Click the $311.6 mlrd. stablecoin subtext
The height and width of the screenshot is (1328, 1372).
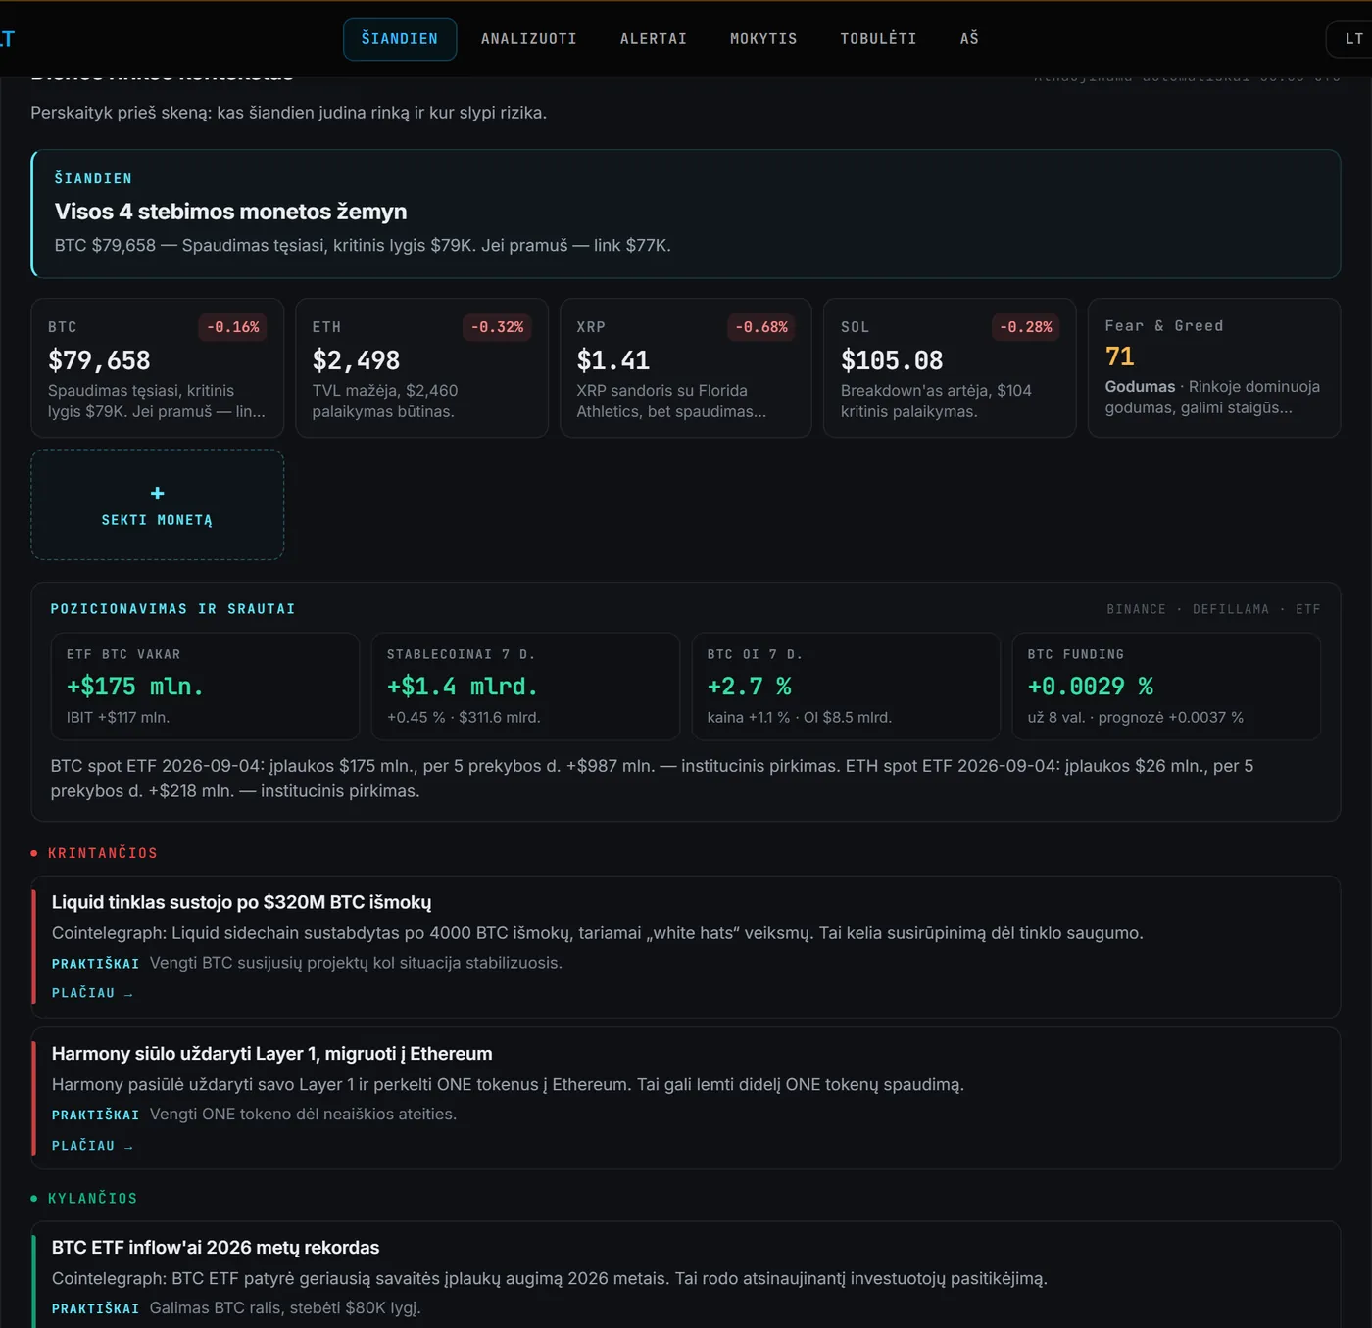click(x=500, y=718)
